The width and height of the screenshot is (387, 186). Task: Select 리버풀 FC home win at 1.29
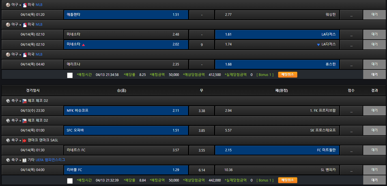pyautogui.click(x=126, y=170)
